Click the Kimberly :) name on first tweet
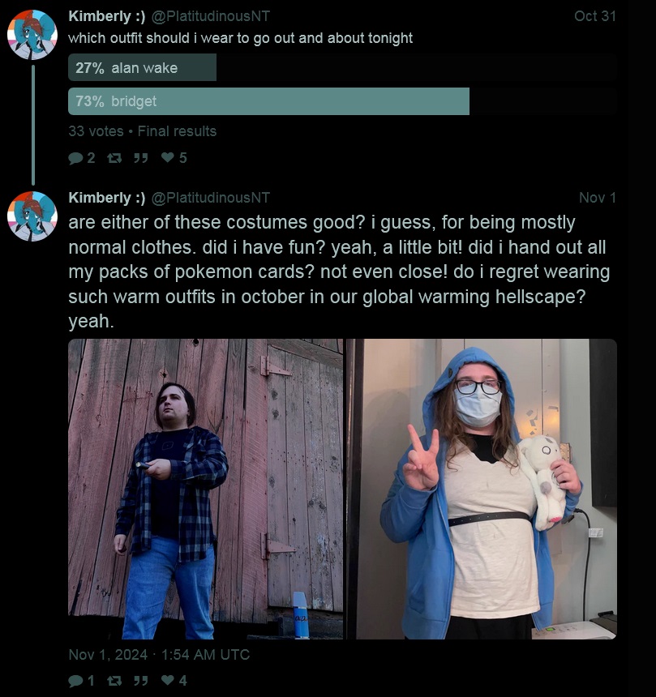This screenshot has width=656, height=697. (x=107, y=16)
